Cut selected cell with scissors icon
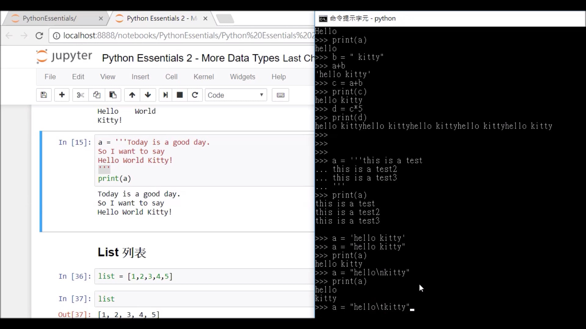 81,95
